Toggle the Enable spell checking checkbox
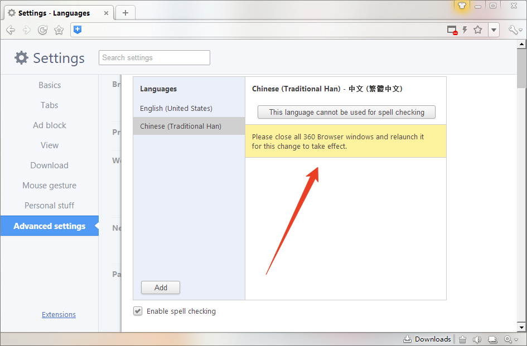The height and width of the screenshot is (346, 527). coord(138,311)
